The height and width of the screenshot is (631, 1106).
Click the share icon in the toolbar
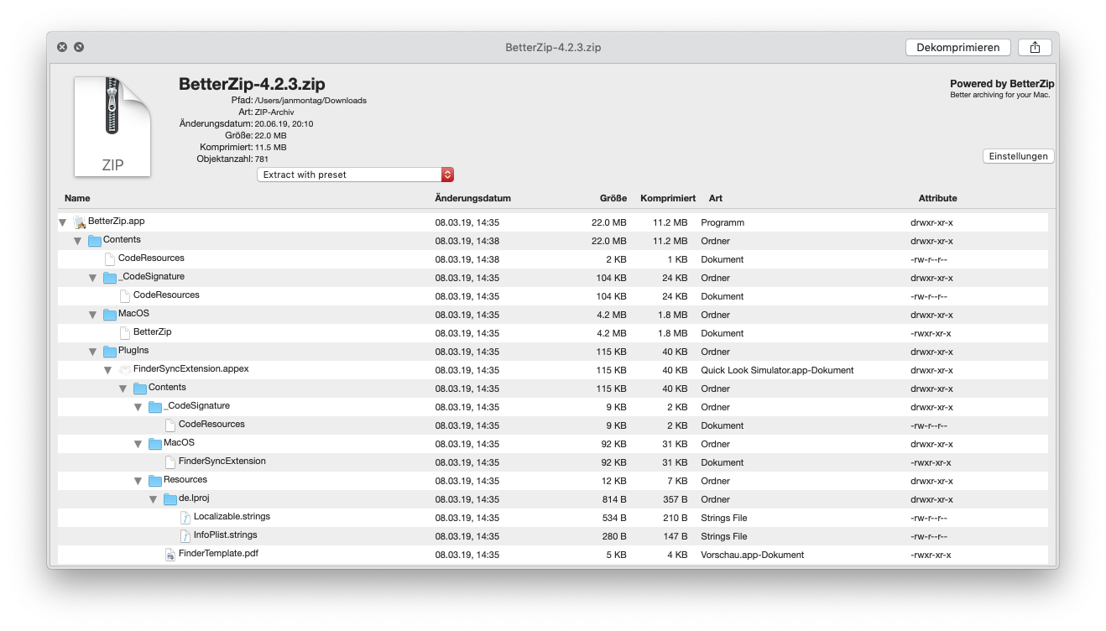pos(1035,47)
